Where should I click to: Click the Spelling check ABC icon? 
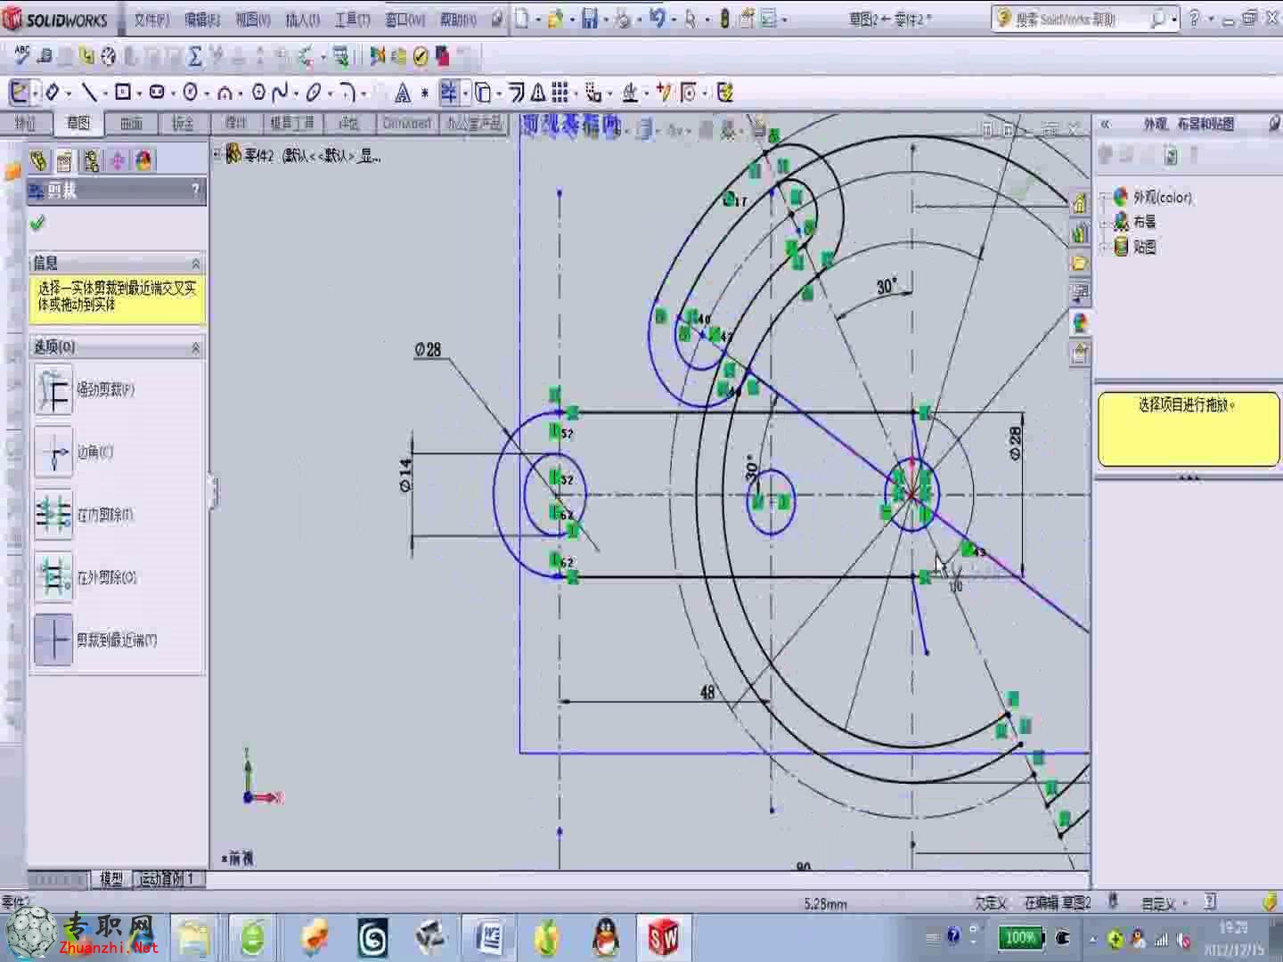tap(20, 55)
